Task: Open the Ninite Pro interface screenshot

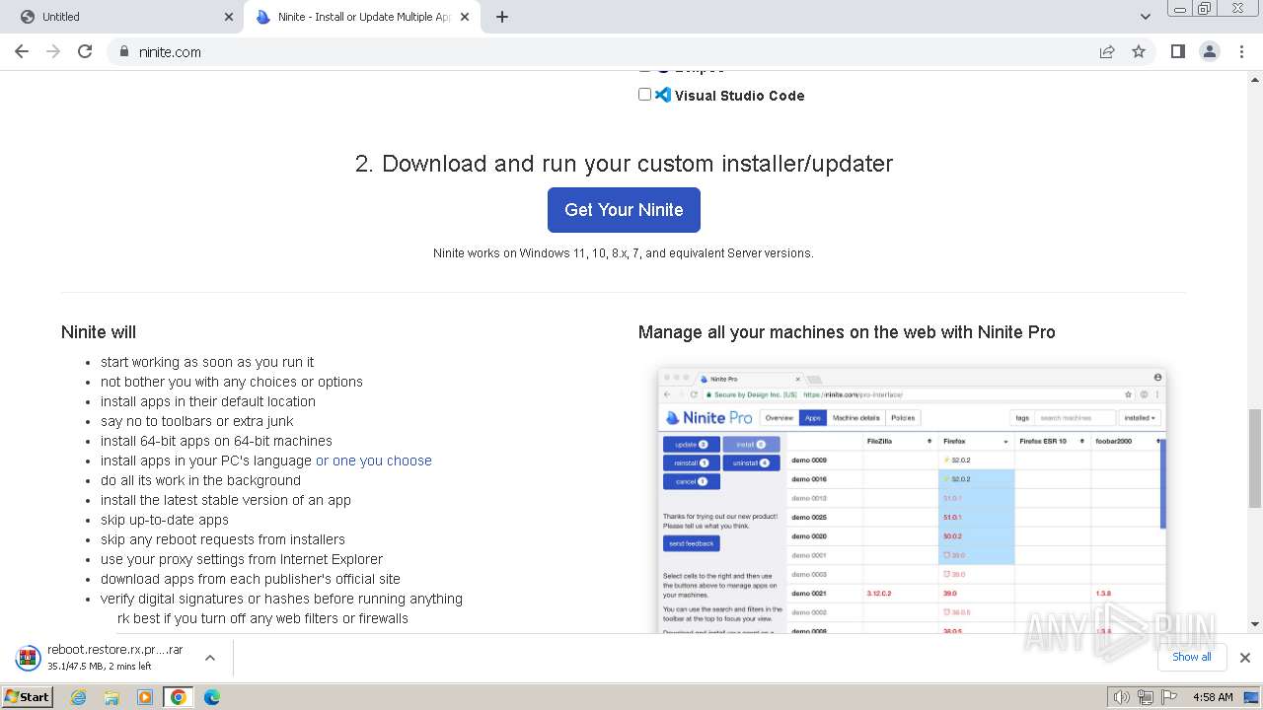Action: (x=912, y=501)
